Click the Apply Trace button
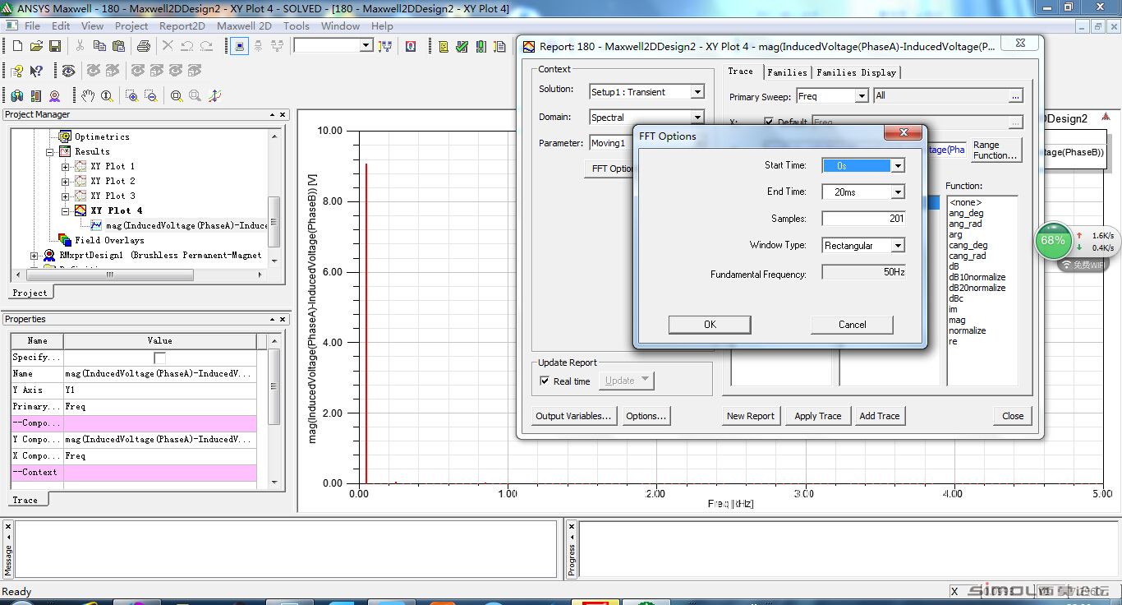Image resolution: width=1122 pixels, height=605 pixels. pos(817,416)
